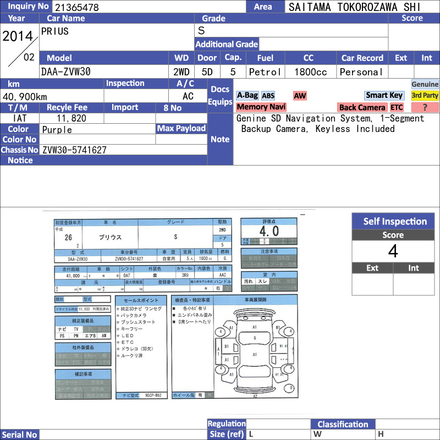Click the Classification label
440x440 pixels.
point(343,424)
